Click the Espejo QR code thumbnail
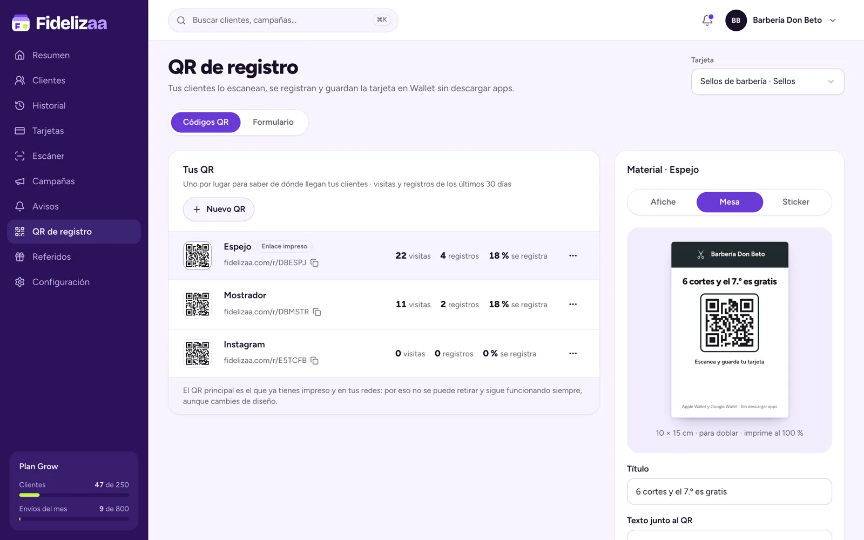 197,255
